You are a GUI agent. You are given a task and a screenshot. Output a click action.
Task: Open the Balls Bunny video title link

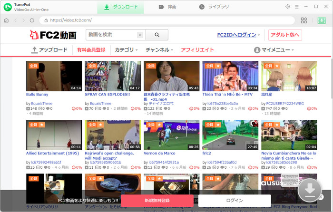tap(37, 95)
